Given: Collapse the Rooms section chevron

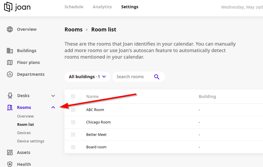Looking at the screenshot, I should tap(53, 107).
